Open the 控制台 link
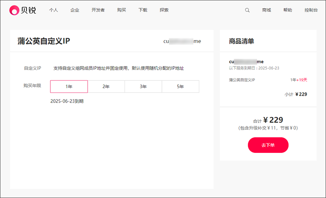 pos(311,10)
